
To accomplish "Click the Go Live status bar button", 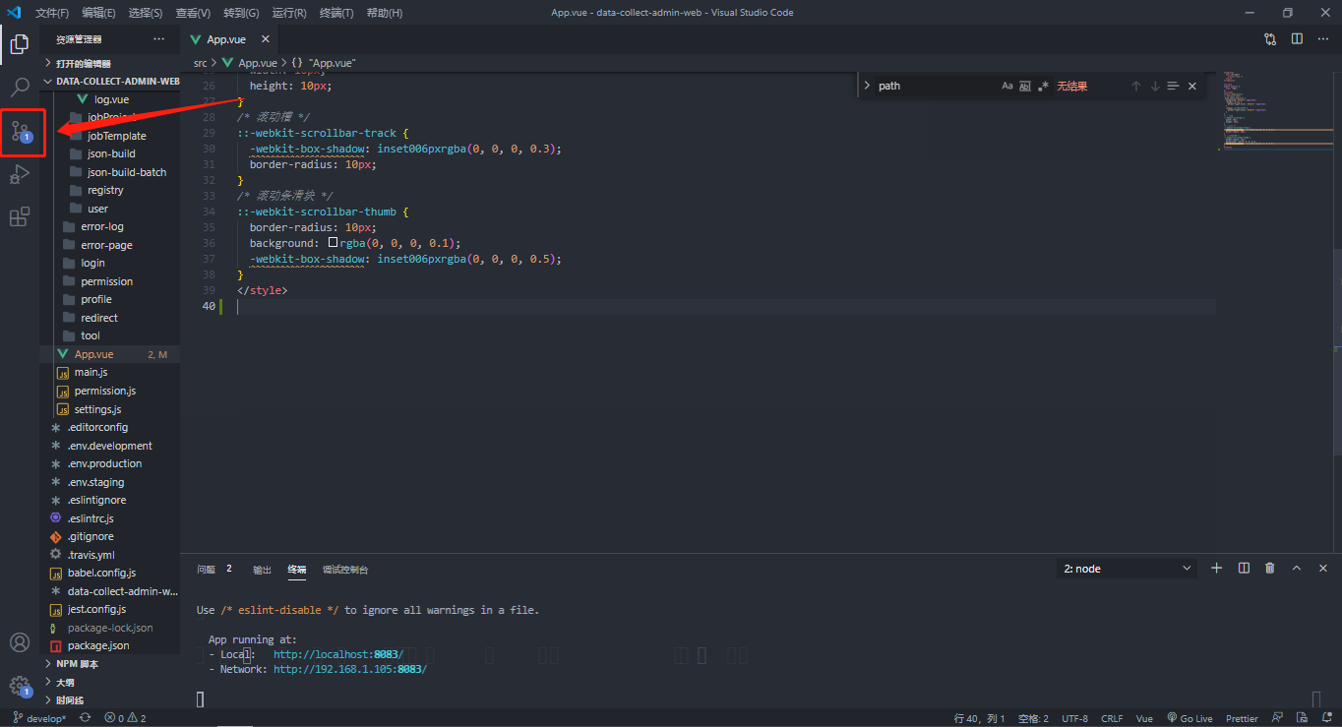I will click(x=1189, y=718).
